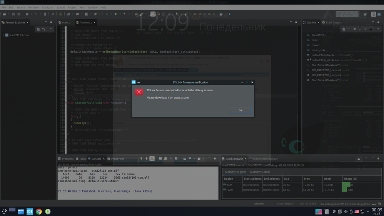
Task: Click the RAM region row name
Action: click(229, 185)
